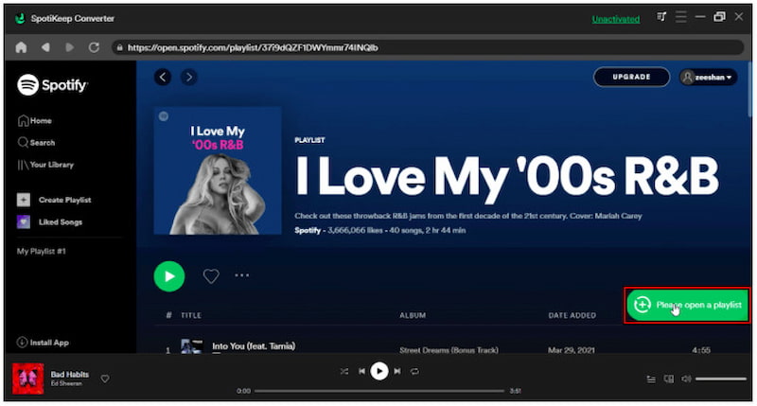Save Bad Habits with the heart icon
Screen dimensions: 757x406
105,379
